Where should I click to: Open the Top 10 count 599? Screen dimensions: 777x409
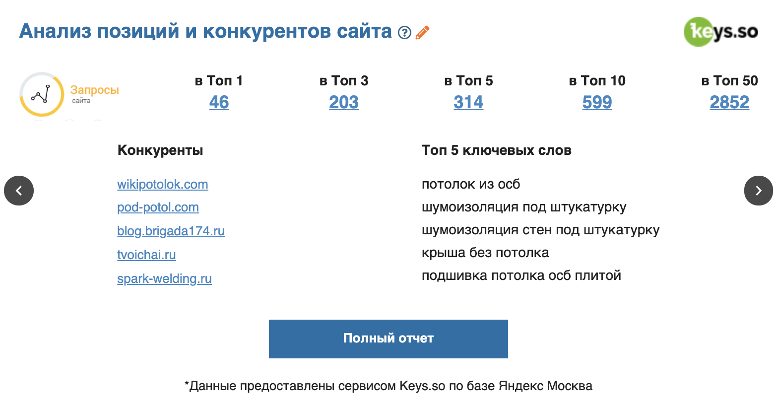click(597, 102)
